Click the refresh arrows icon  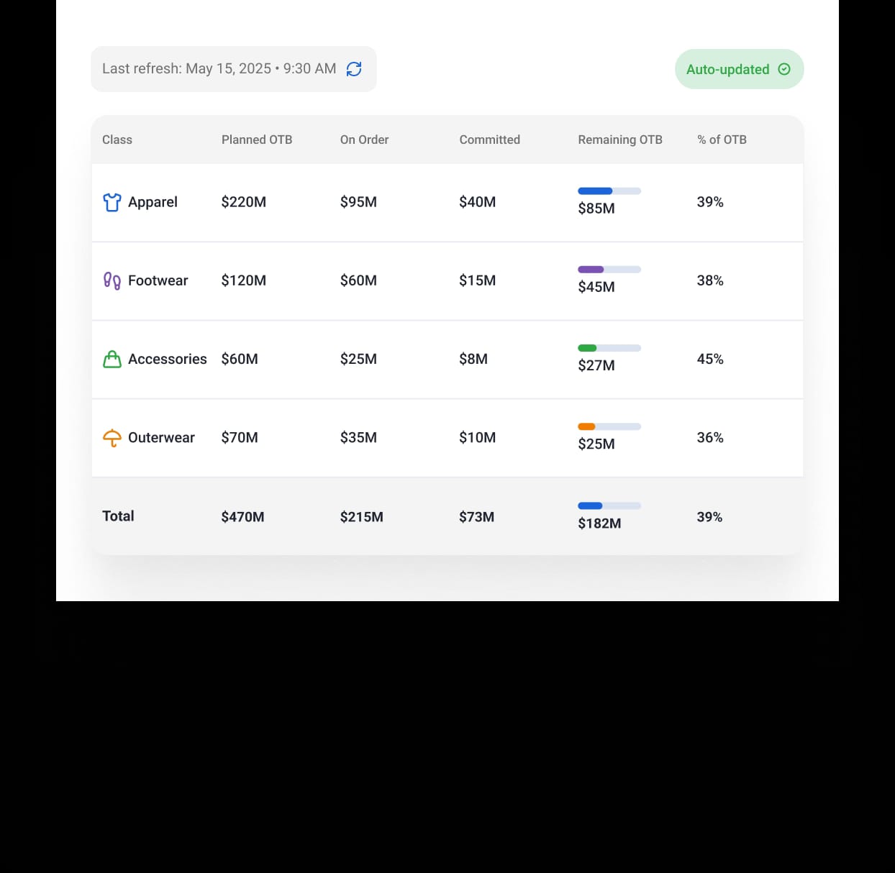[354, 69]
